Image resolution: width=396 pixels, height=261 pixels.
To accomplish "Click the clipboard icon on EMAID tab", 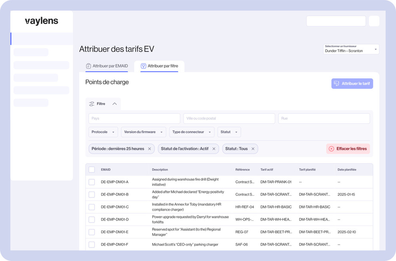I will [x=89, y=66].
